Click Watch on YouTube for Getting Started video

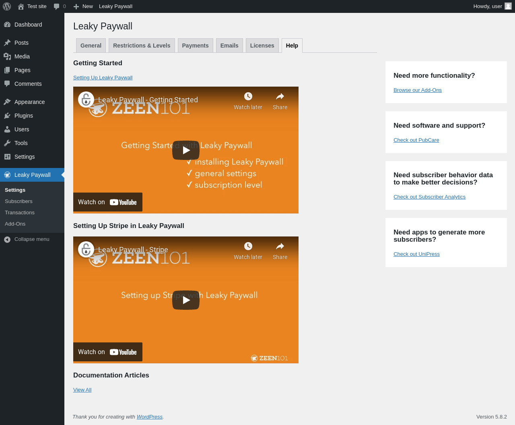108,202
